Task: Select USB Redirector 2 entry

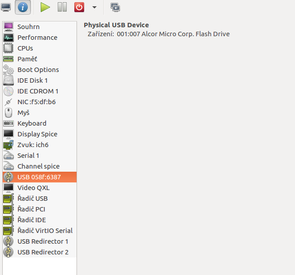Action: pyautogui.click(x=39, y=252)
